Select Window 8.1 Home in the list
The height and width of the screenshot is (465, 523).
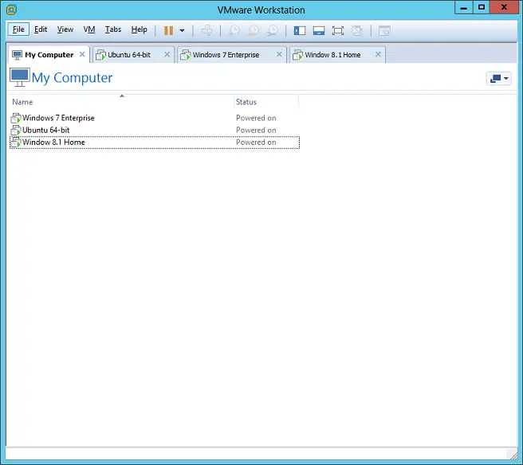pos(155,143)
